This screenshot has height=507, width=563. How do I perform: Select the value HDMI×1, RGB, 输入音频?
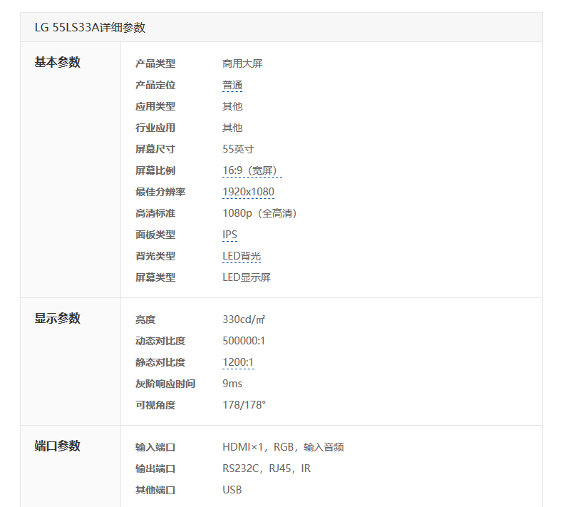pyautogui.click(x=284, y=447)
